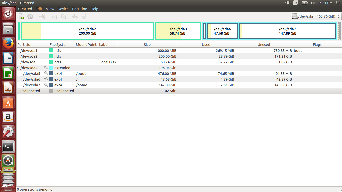Open LibreOffice Calc from the launcher
342x192 pixels.
point(8,73)
